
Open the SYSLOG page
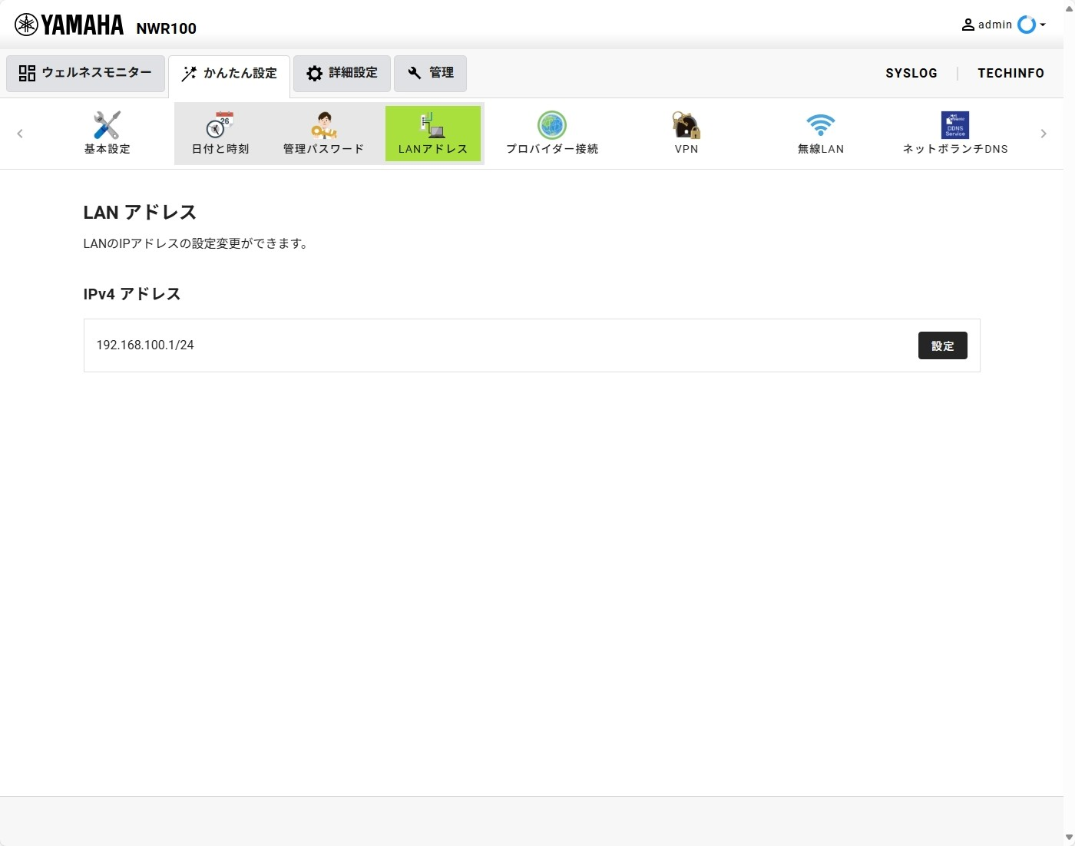pos(911,73)
